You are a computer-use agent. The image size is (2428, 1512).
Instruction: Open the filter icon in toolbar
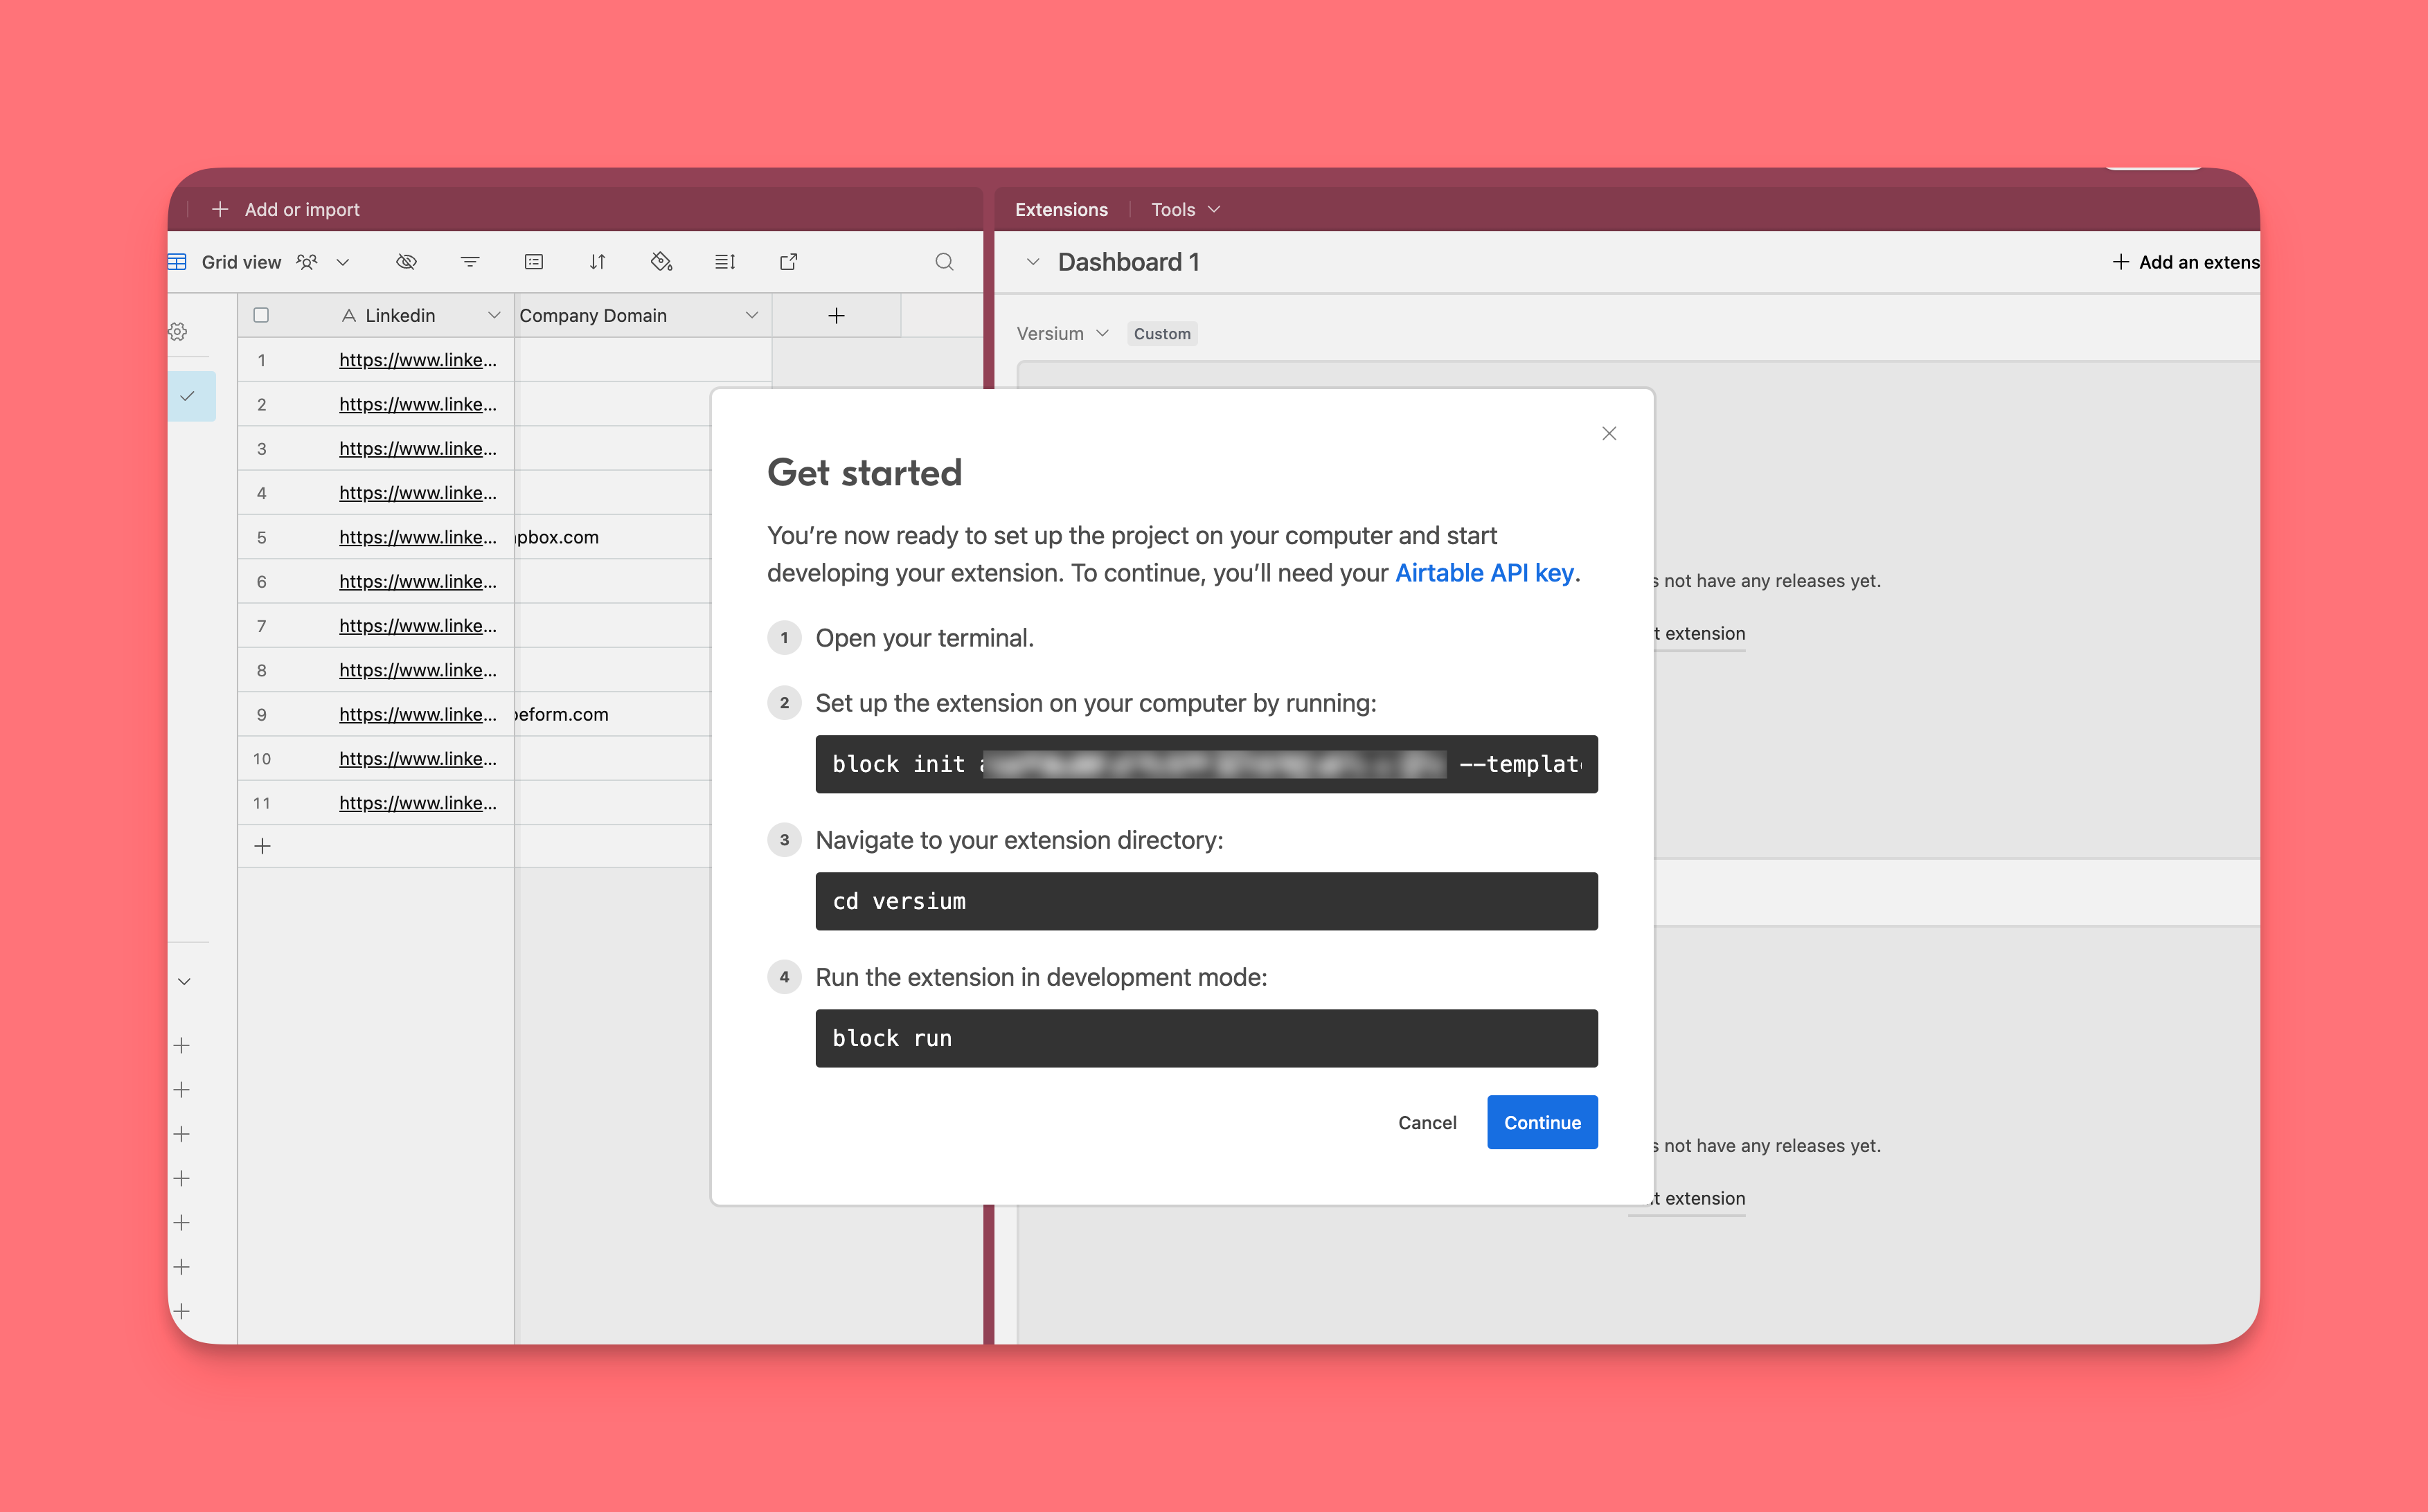[x=470, y=262]
